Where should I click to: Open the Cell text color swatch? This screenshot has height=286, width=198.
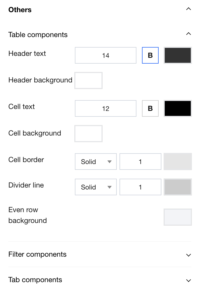pos(178,108)
